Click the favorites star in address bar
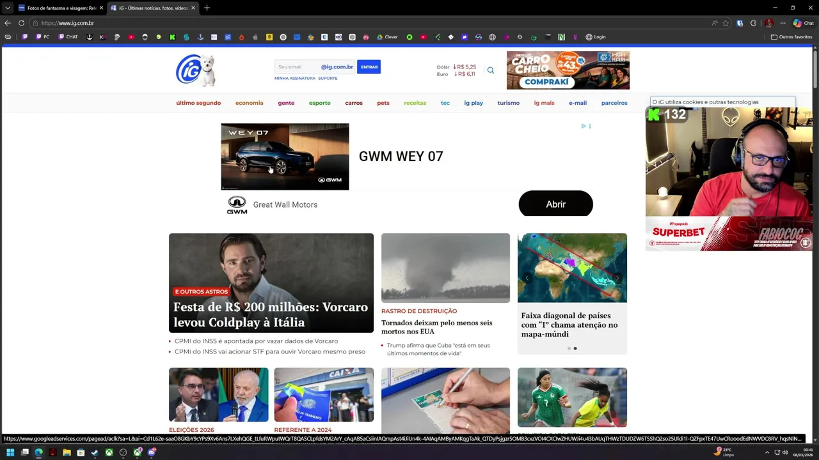Viewport: 819px width, 460px height. (726, 23)
